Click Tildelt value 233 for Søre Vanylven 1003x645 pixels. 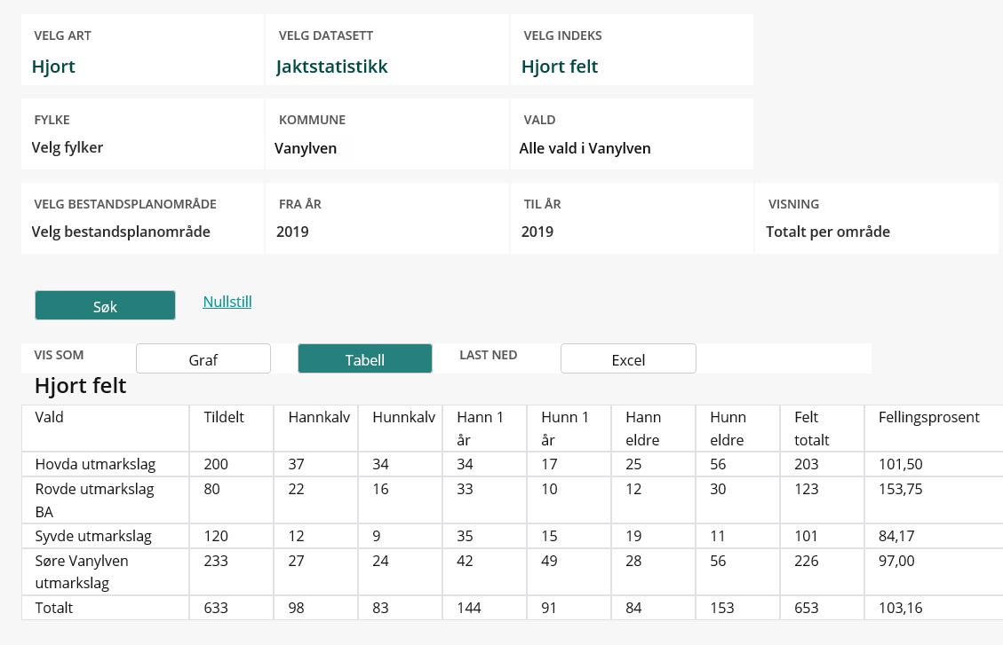(x=216, y=561)
